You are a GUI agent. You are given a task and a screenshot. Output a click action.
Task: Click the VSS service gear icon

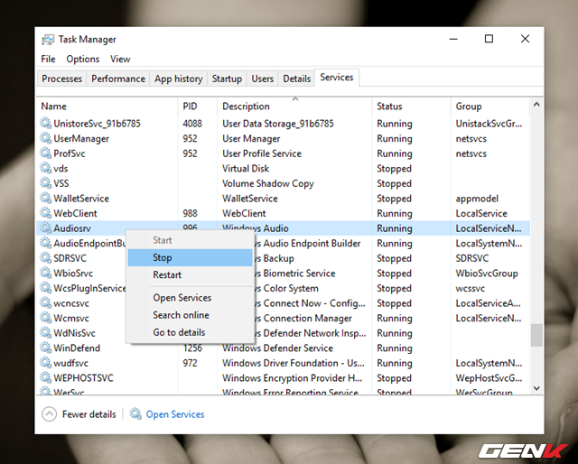[x=46, y=183]
